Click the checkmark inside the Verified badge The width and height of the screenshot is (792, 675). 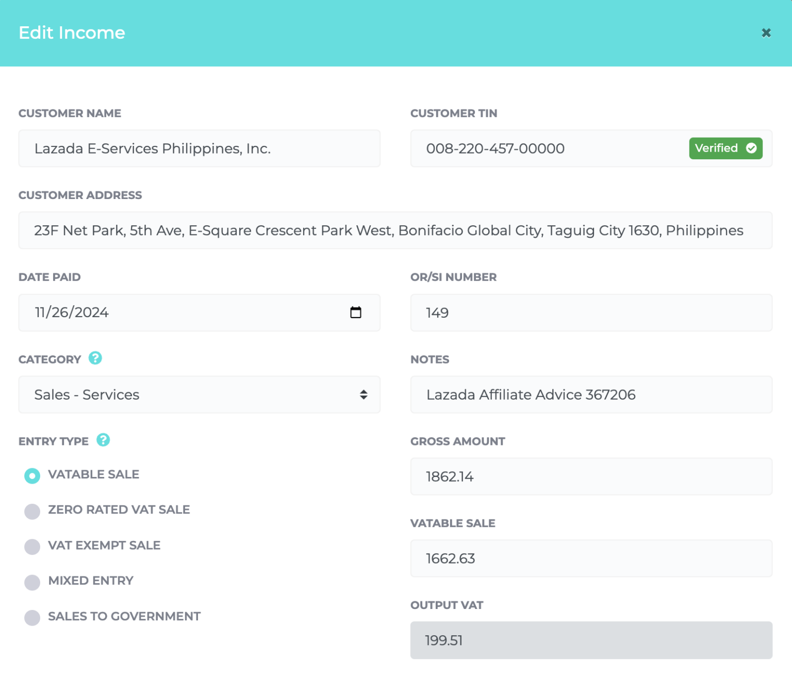click(x=752, y=148)
